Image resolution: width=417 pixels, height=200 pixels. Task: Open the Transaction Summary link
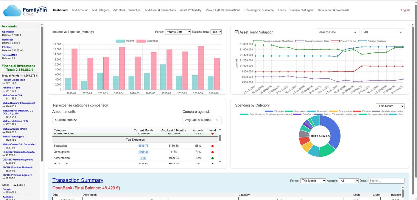(x=78, y=180)
